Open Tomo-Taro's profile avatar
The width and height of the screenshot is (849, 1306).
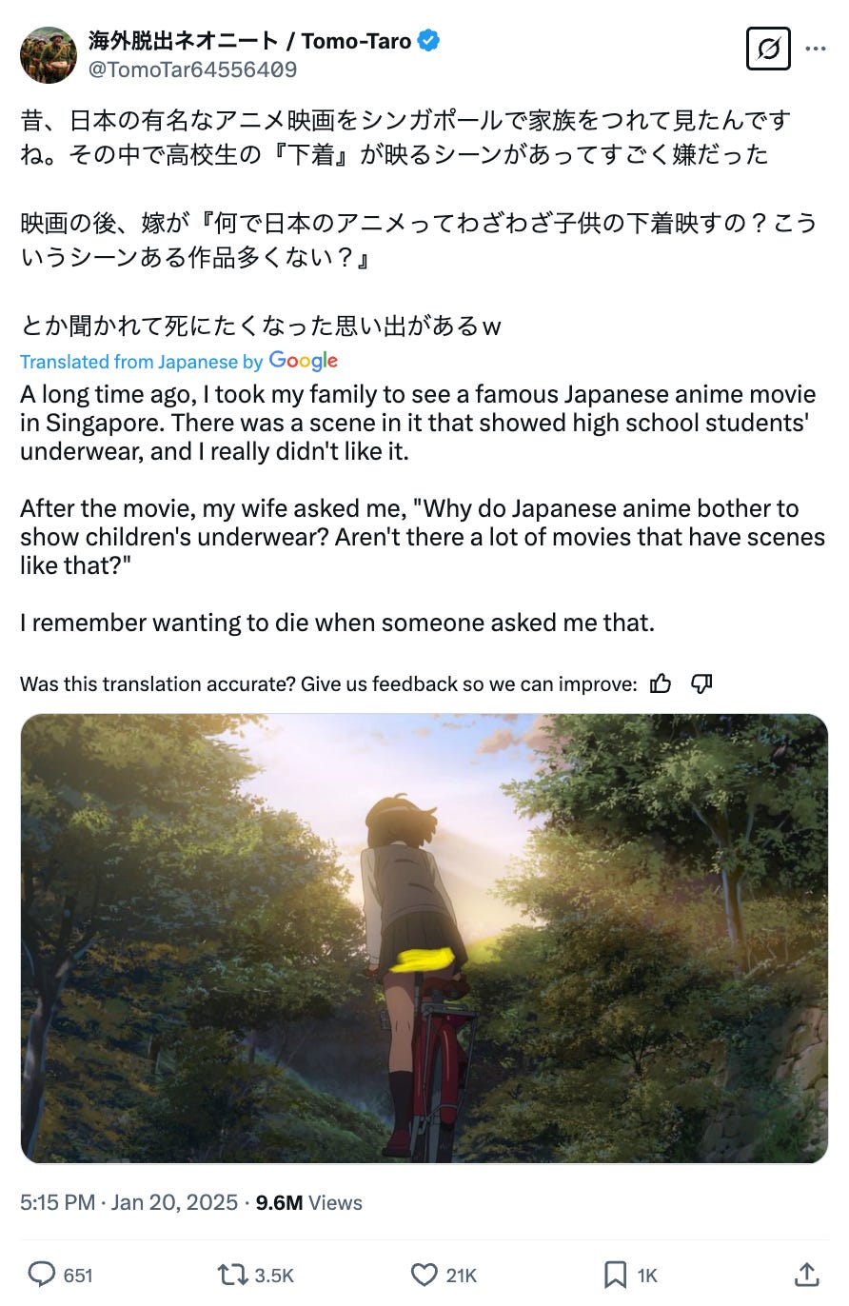[49, 55]
